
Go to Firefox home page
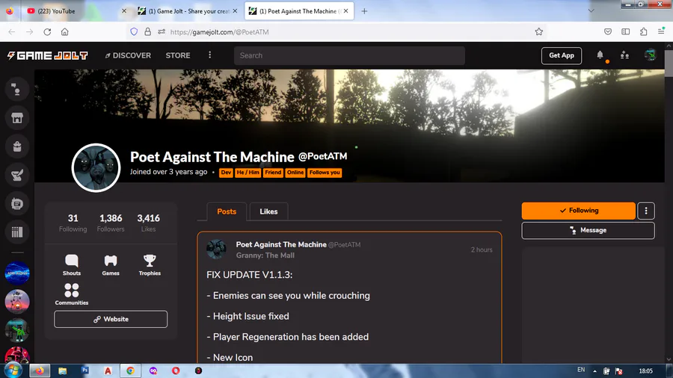[x=65, y=31]
